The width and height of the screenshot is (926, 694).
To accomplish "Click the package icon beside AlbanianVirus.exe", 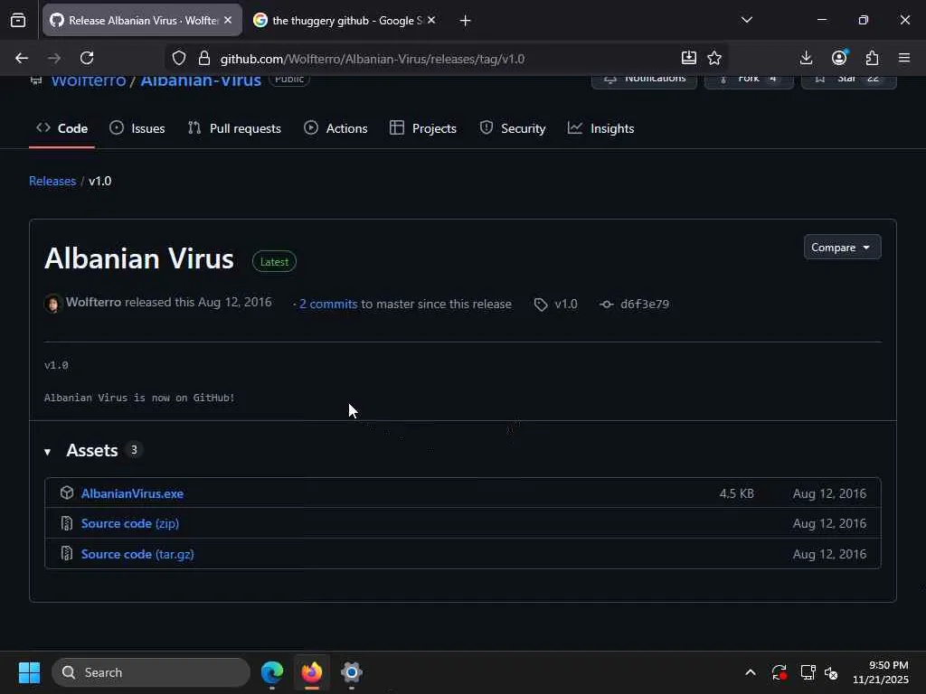I will click(x=67, y=492).
